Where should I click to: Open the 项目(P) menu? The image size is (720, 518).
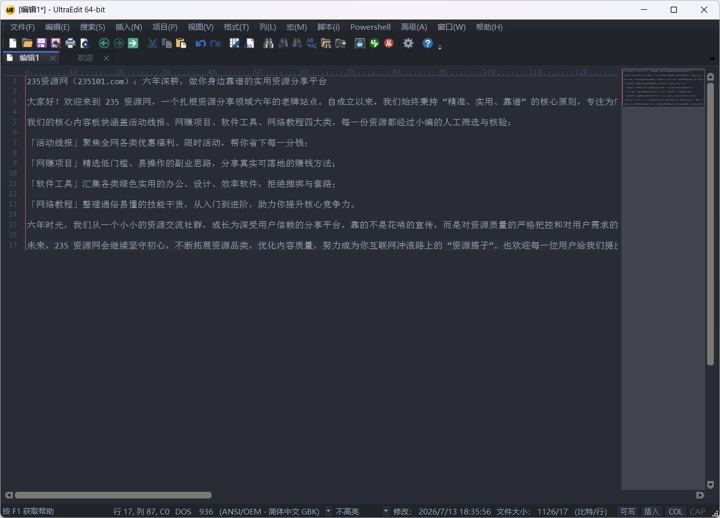click(x=165, y=27)
